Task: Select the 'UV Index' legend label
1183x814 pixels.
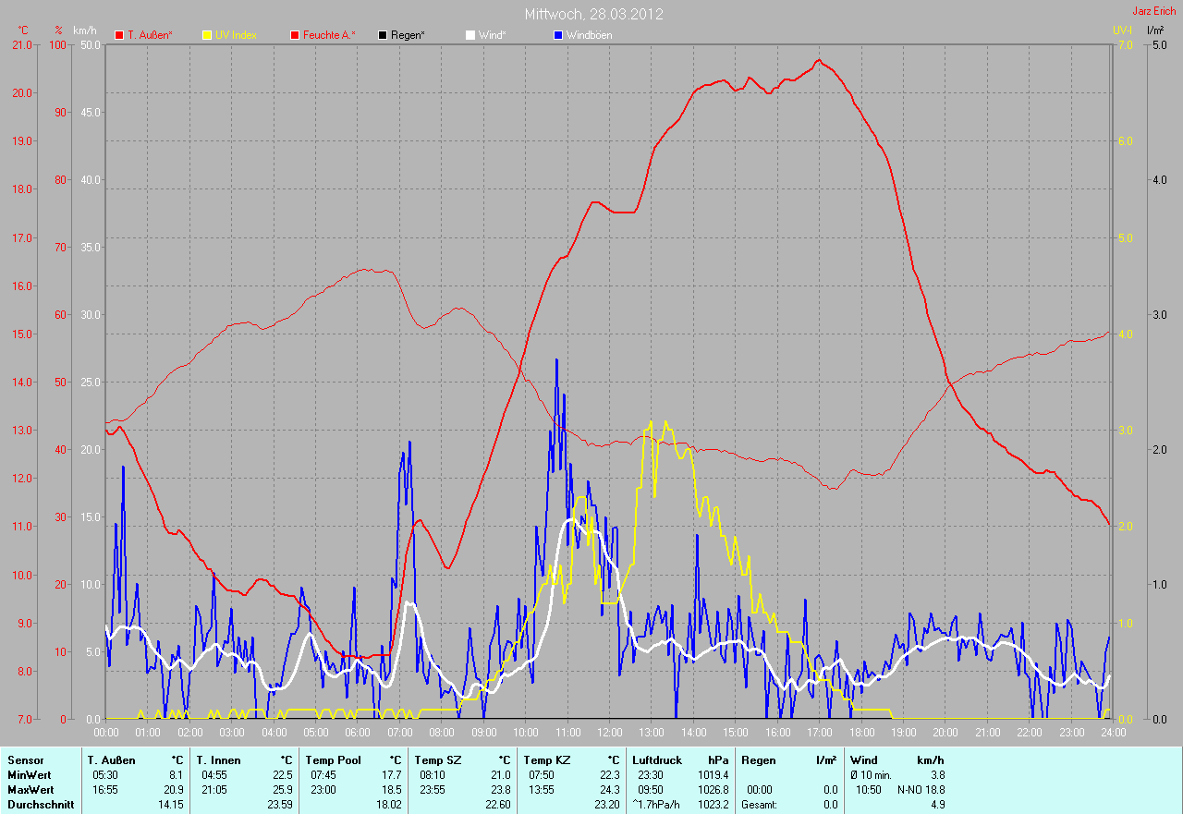Action: (x=236, y=35)
